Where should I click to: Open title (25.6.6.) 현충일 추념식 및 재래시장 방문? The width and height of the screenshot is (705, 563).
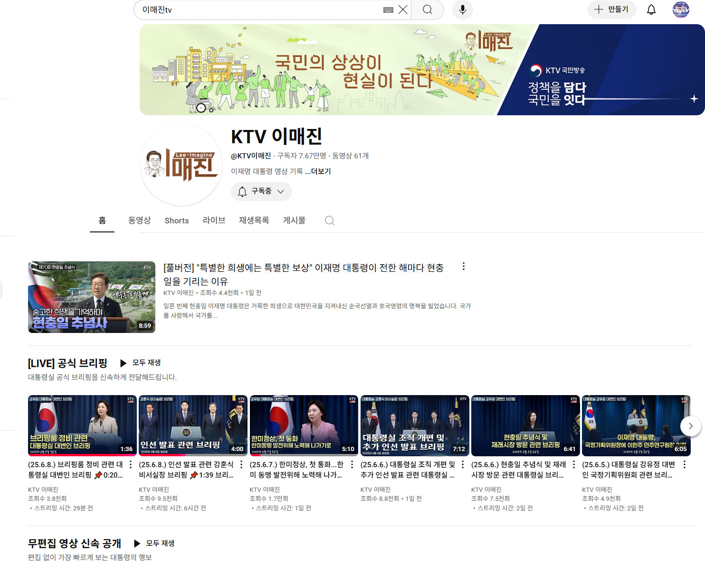tap(519, 470)
